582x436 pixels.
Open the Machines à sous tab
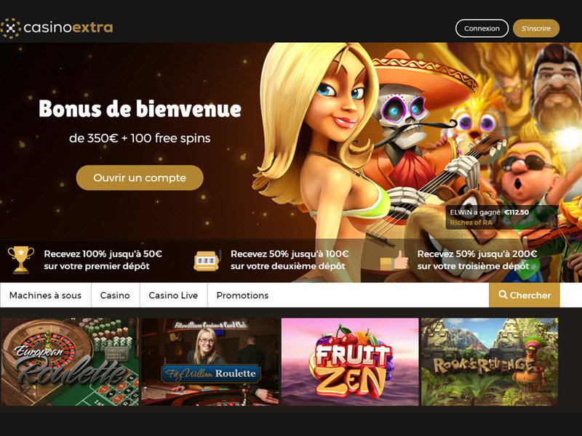pos(45,295)
